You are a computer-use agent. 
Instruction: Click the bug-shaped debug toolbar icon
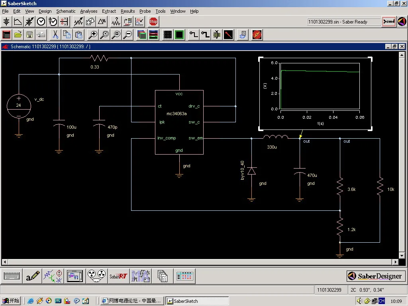point(216,35)
